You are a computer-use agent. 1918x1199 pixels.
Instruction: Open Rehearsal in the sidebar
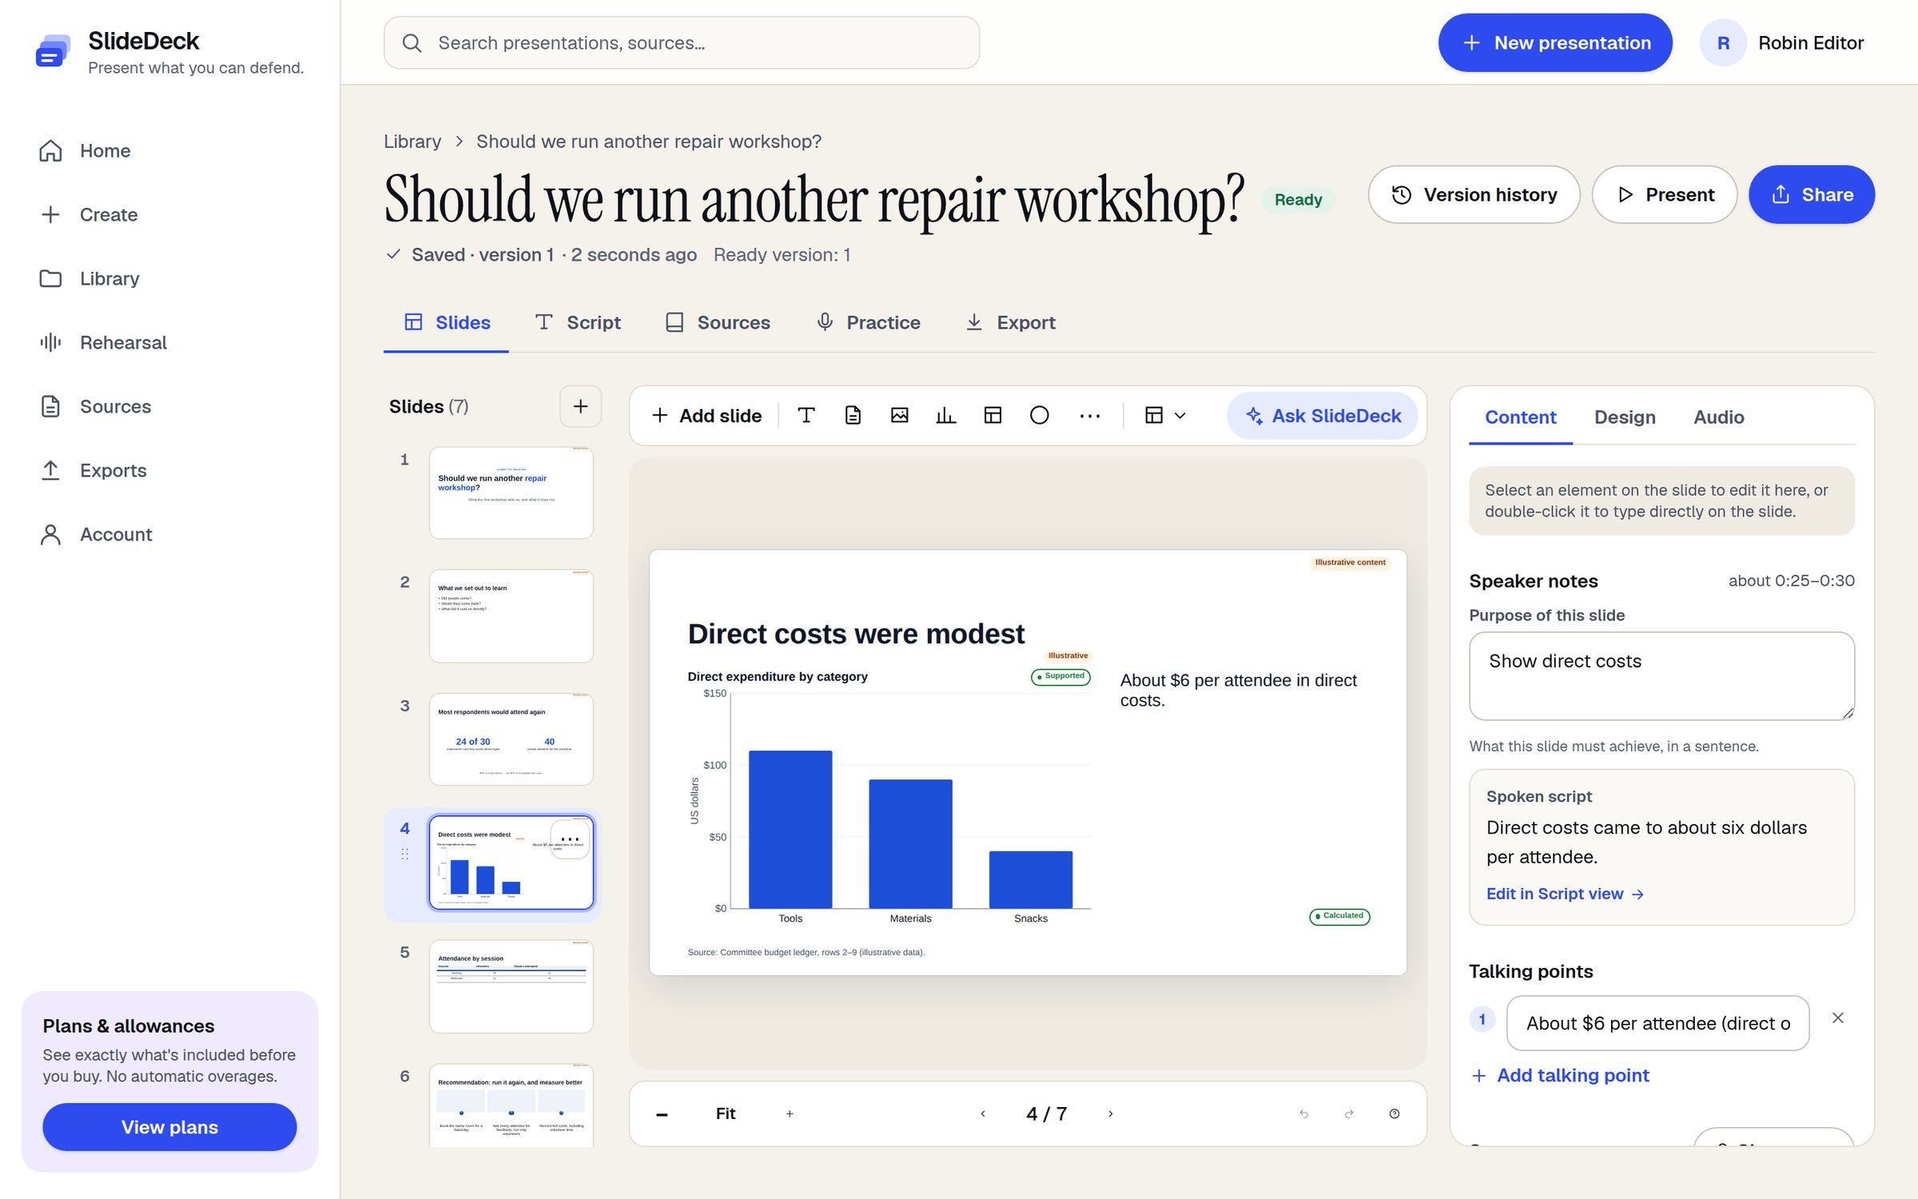123,343
